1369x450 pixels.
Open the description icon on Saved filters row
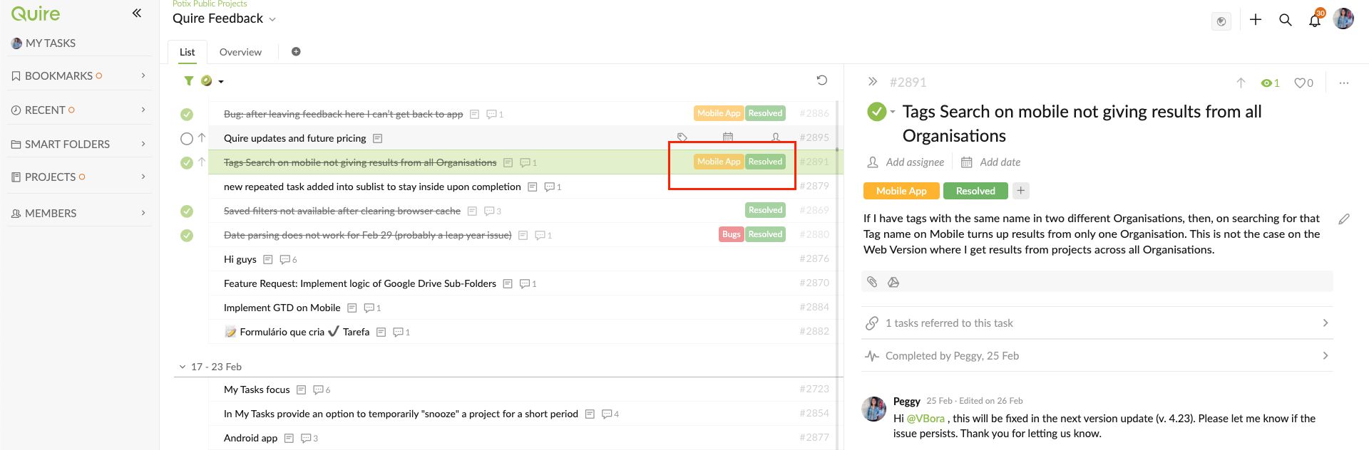(x=472, y=211)
